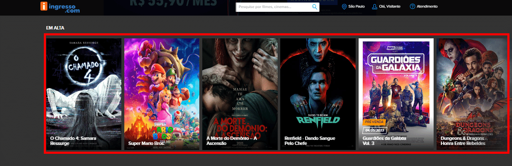The width and height of the screenshot is (512, 166).
Task: Open the Renfield movie poster
Action: tap(318, 94)
